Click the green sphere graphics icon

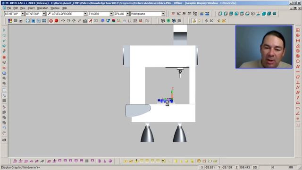pos(168,21)
